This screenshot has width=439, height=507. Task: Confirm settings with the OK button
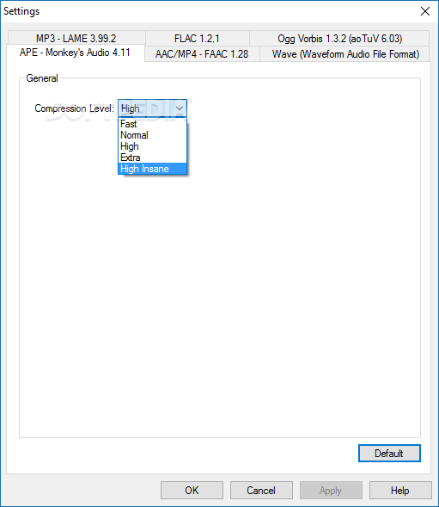pos(192,490)
